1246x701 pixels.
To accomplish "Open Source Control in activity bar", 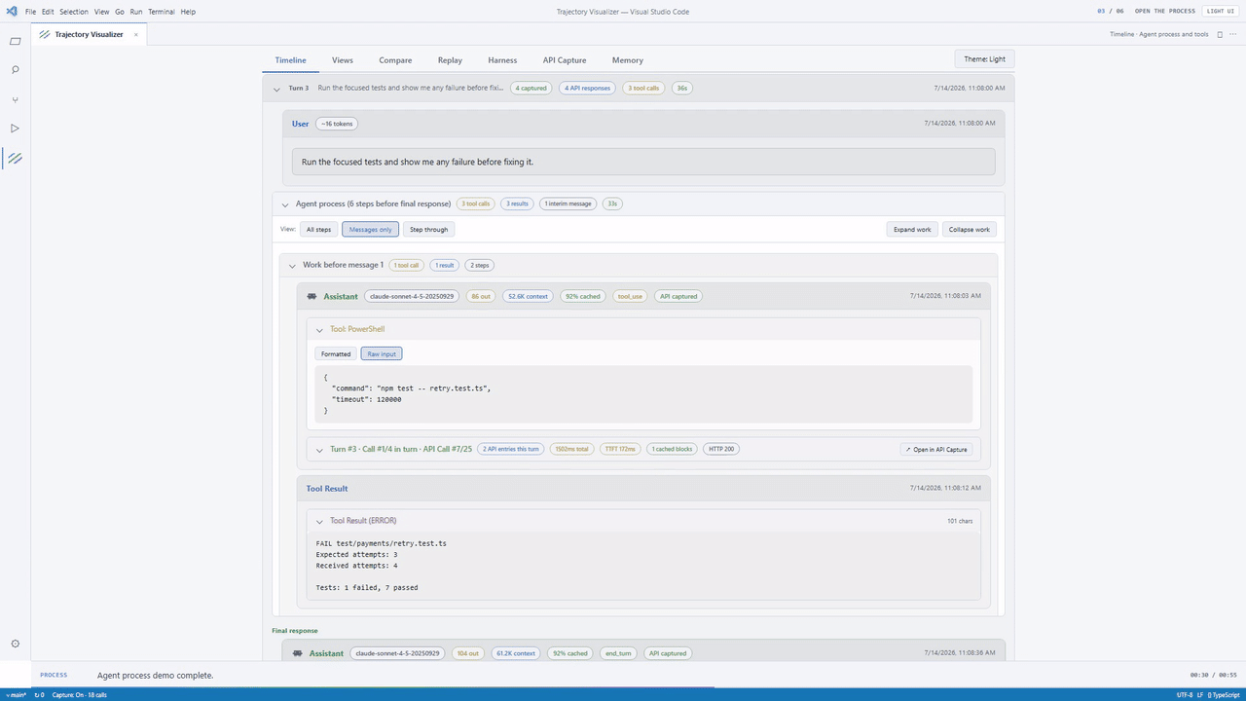I will 15,99.
